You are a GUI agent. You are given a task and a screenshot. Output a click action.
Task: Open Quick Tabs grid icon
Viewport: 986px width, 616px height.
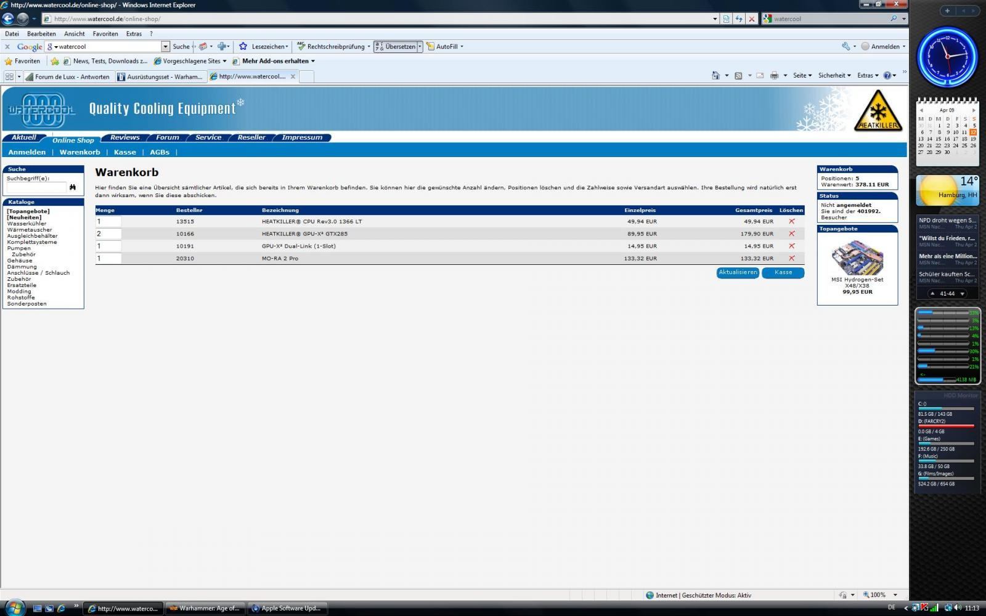(x=9, y=76)
